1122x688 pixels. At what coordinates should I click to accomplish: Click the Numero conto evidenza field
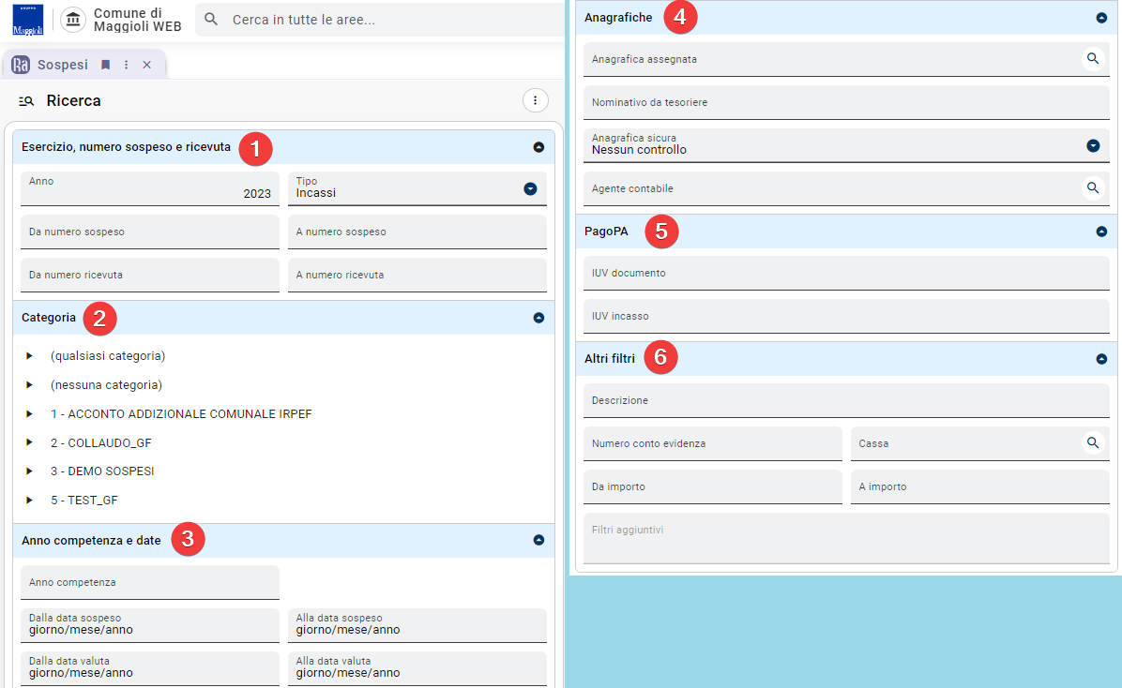click(x=713, y=443)
